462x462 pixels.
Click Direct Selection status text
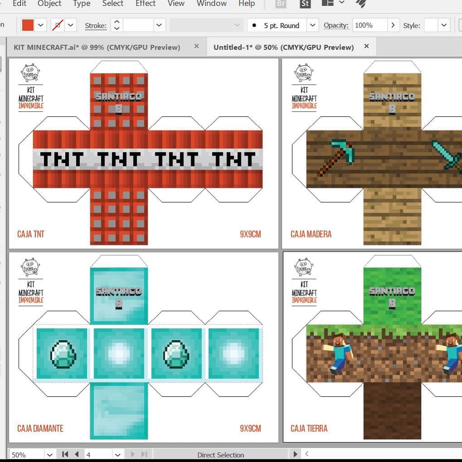pyautogui.click(x=221, y=455)
